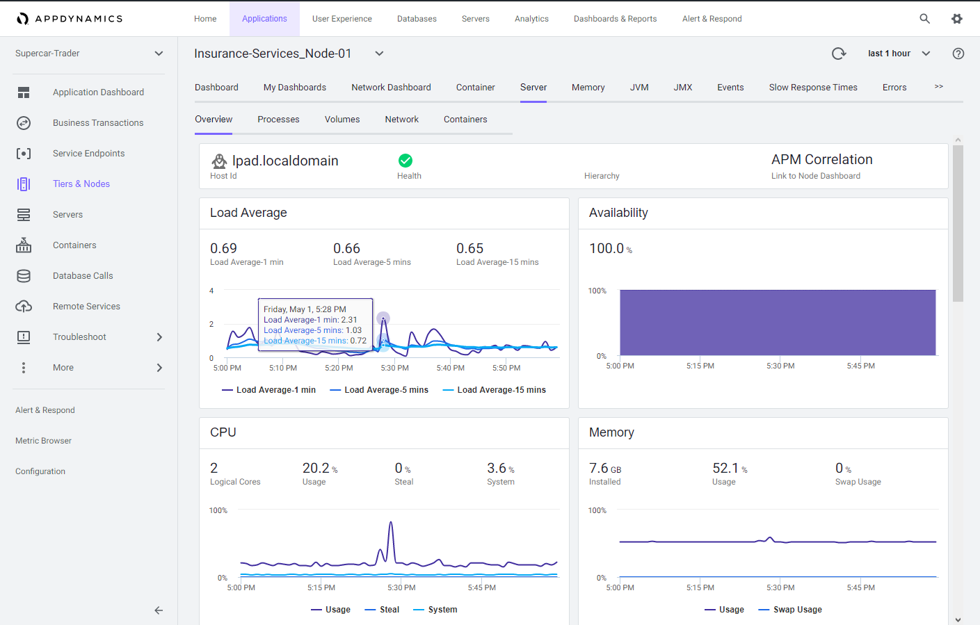Click the green Health checkmark icon
The image size is (980, 625).
click(x=405, y=161)
